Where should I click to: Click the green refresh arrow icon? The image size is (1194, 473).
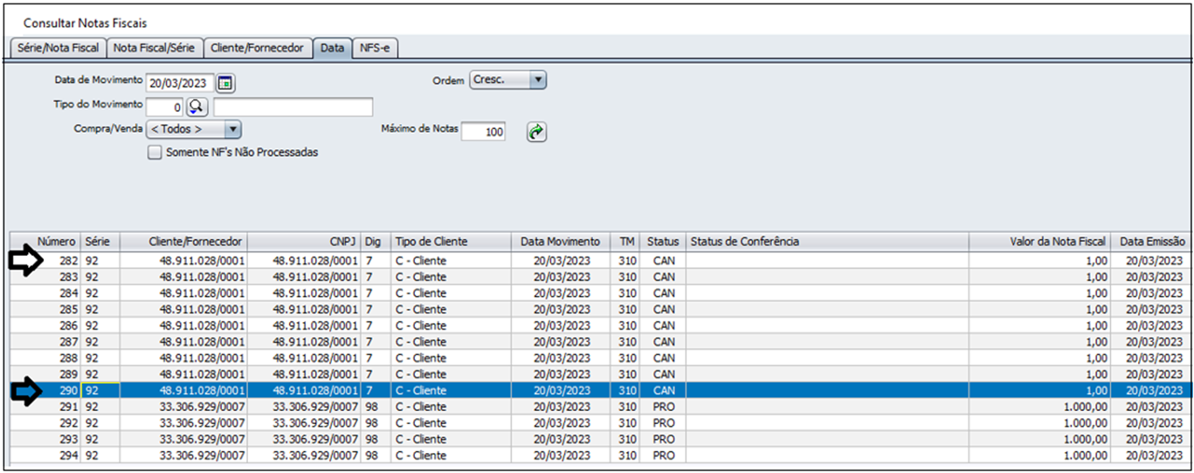point(535,132)
